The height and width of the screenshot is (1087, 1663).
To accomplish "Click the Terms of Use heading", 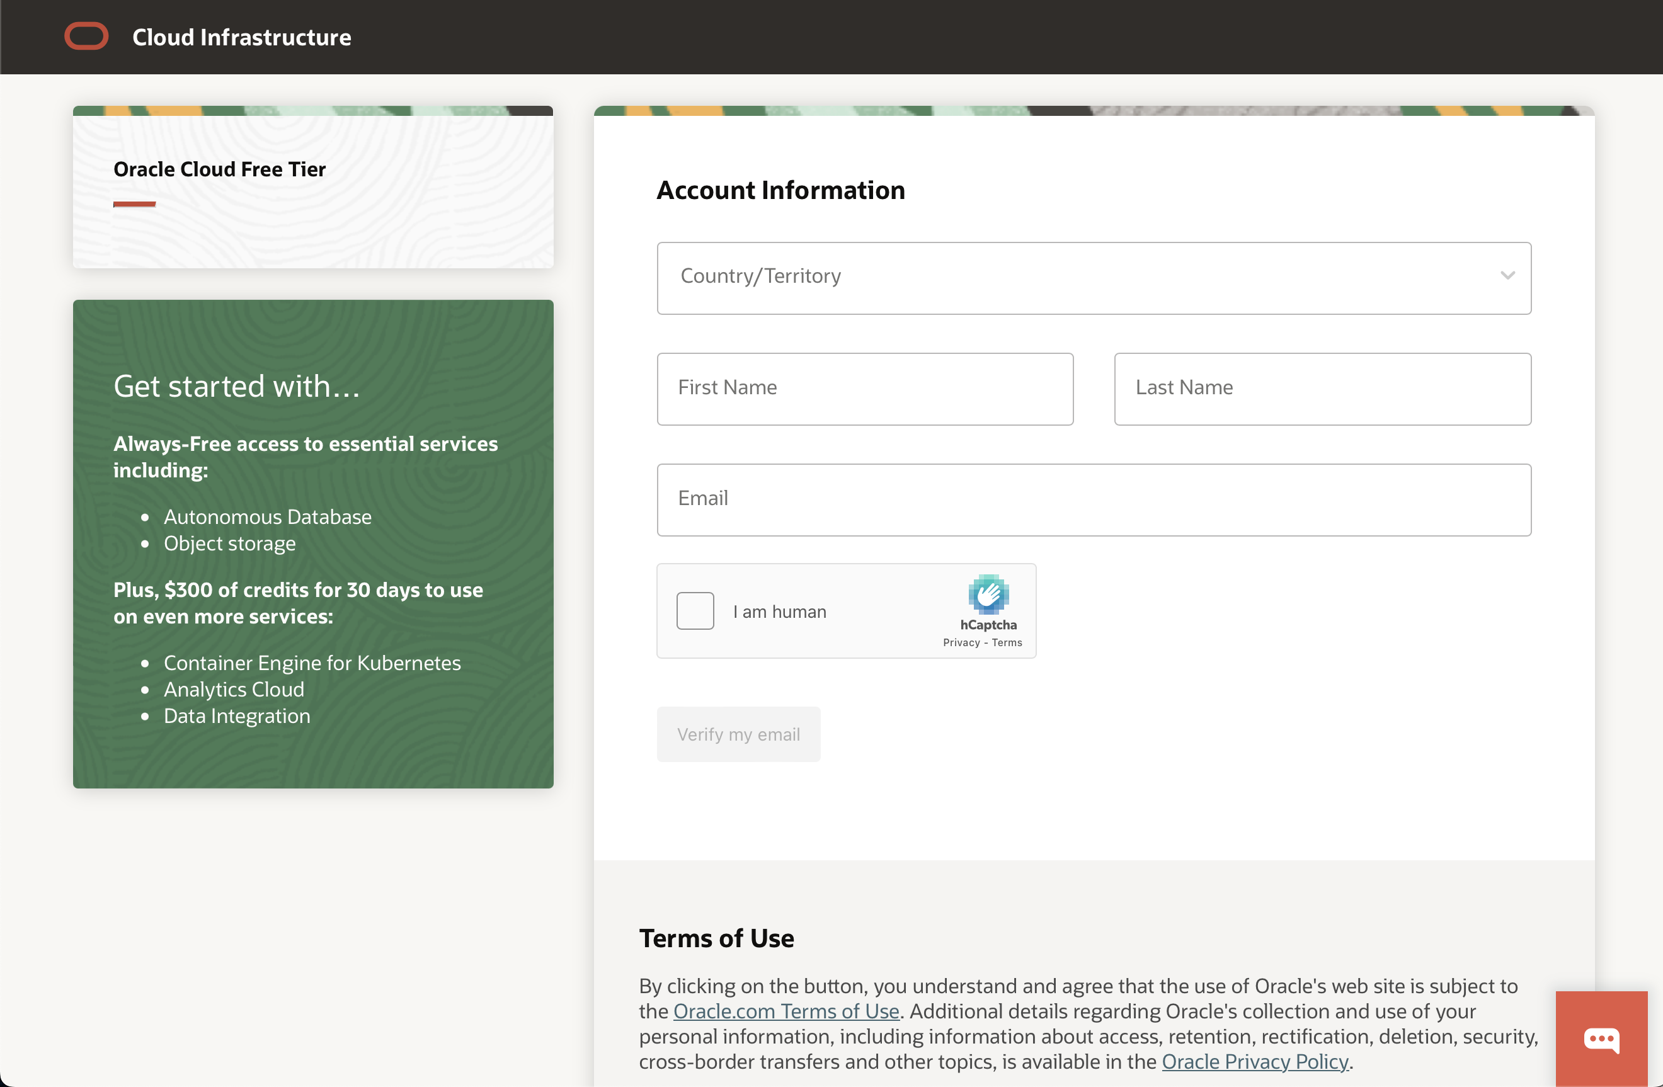I will [716, 938].
